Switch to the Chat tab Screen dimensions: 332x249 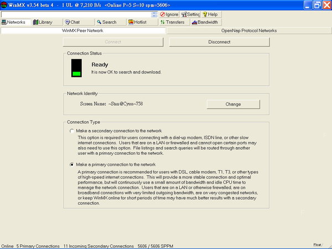(79, 22)
